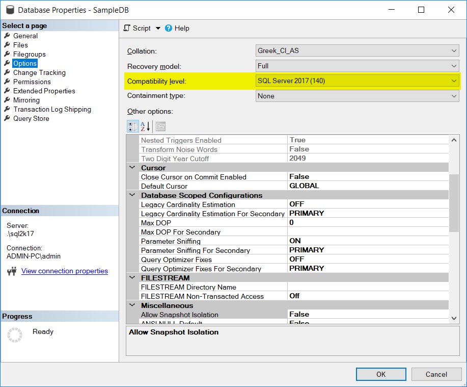This screenshot has width=467, height=387.
Task: Click the wrench icon beside Change Tracking
Action: 7,72
